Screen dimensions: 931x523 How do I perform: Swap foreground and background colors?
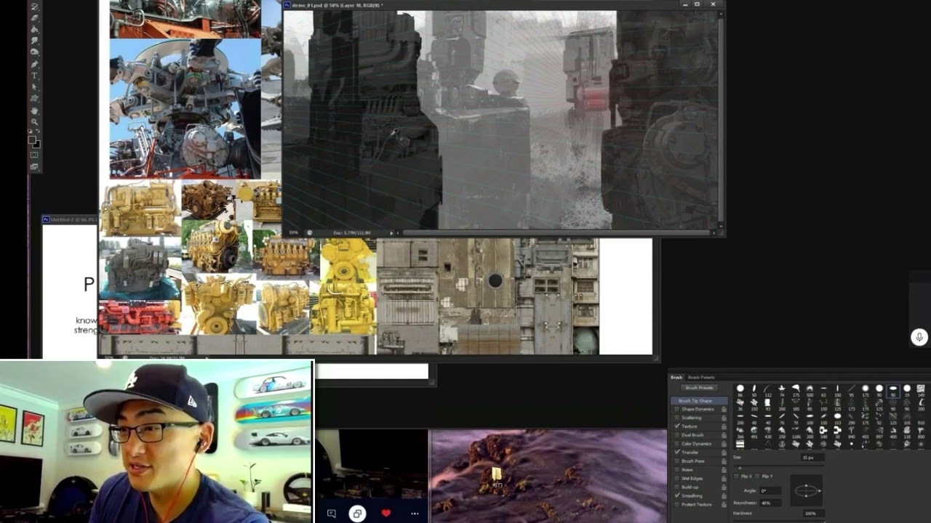[x=38, y=131]
